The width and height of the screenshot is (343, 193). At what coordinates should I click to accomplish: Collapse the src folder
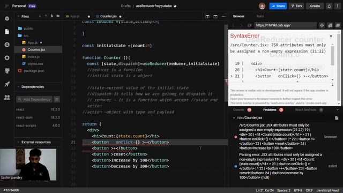tap(38, 36)
